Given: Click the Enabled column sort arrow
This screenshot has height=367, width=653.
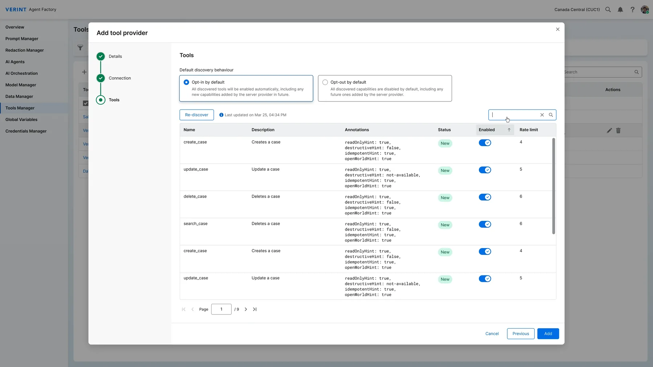Looking at the screenshot, I should click(x=509, y=130).
